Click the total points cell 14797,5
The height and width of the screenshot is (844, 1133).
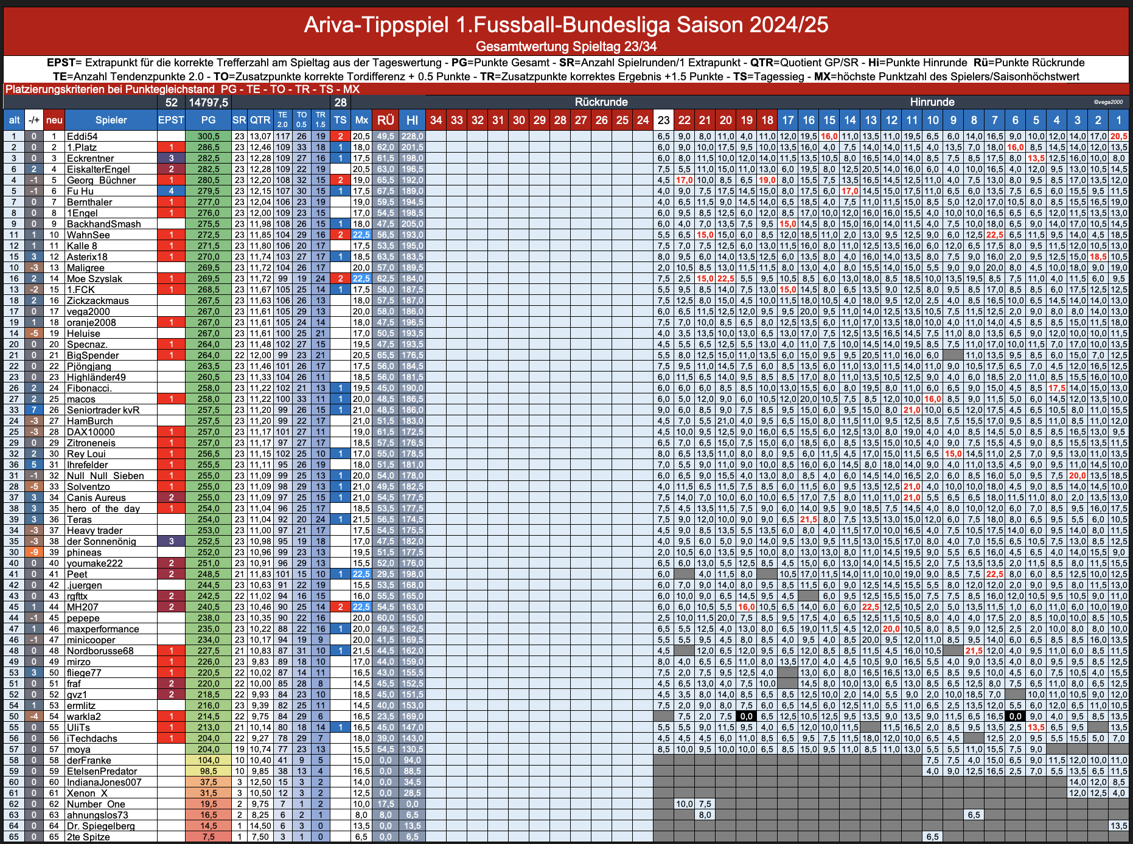(x=208, y=102)
